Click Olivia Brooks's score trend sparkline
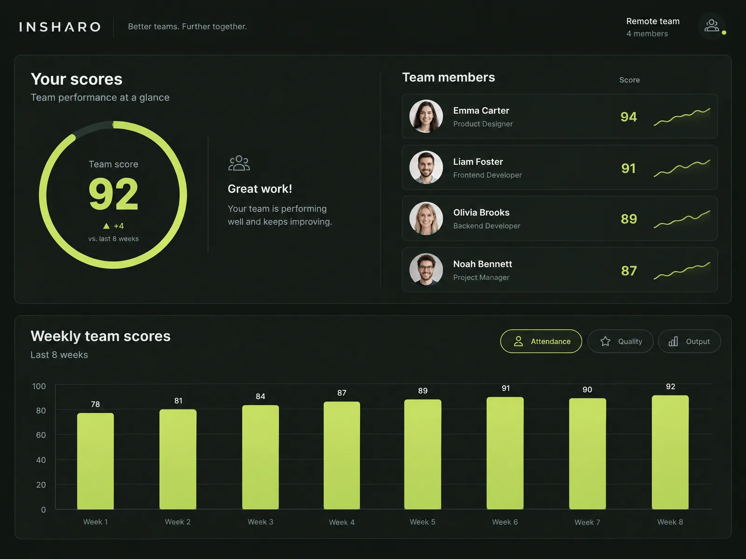 [682, 219]
